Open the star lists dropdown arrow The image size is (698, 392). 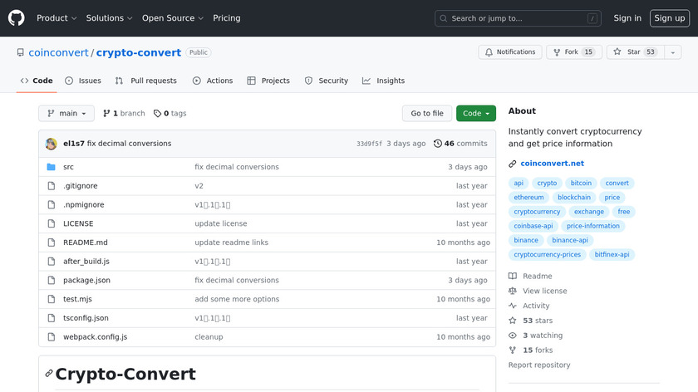coord(671,52)
